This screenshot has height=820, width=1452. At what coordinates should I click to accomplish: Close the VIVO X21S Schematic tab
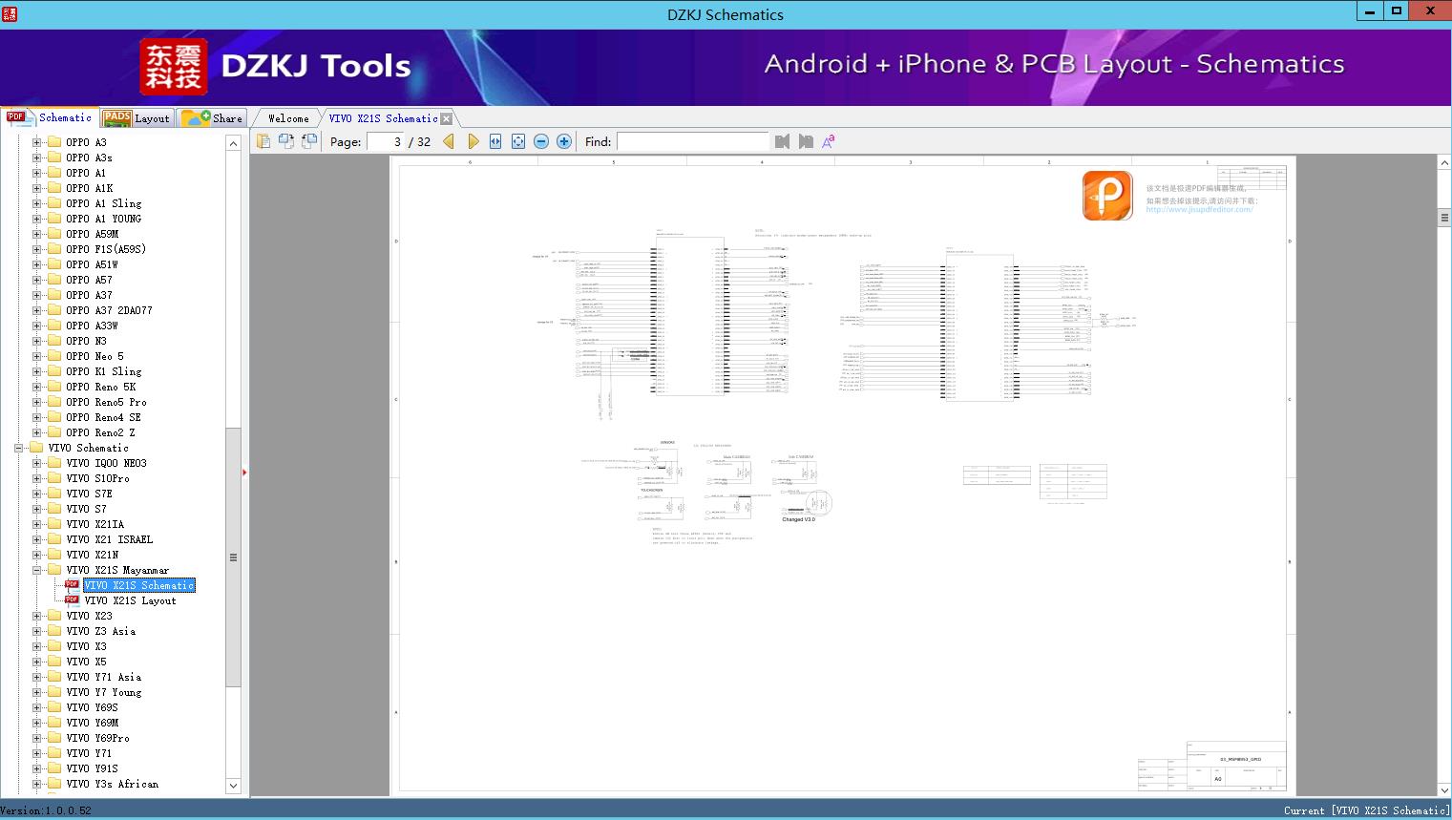coord(447,118)
